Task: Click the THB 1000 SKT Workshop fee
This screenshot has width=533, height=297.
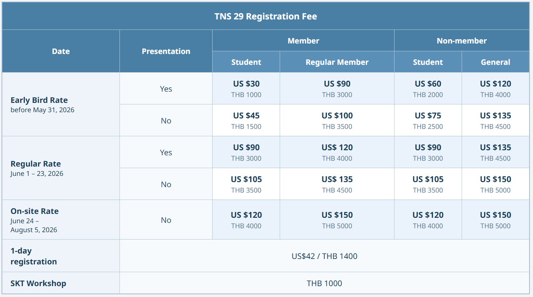Action: pos(324,283)
